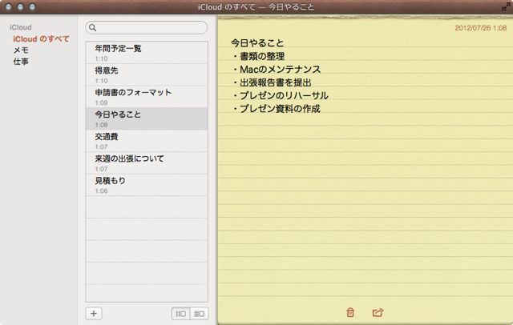Click the iCloud account header
The height and width of the screenshot is (325, 513).
coord(20,27)
